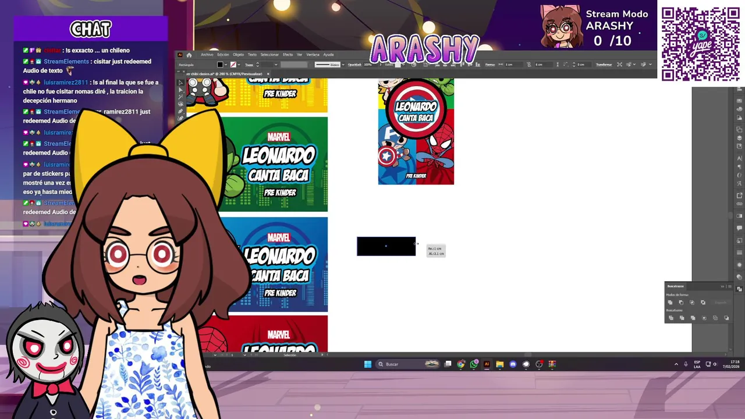The height and width of the screenshot is (419, 745).
Task: Close the chibi clasico.ai document tab
Action: [268, 74]
